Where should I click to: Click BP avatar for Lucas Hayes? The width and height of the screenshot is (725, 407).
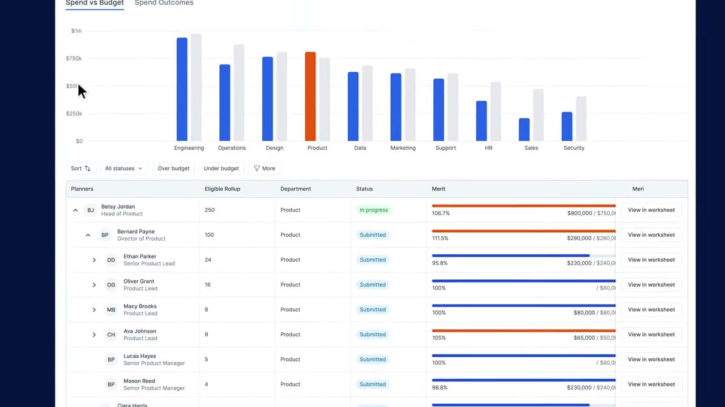111,360
